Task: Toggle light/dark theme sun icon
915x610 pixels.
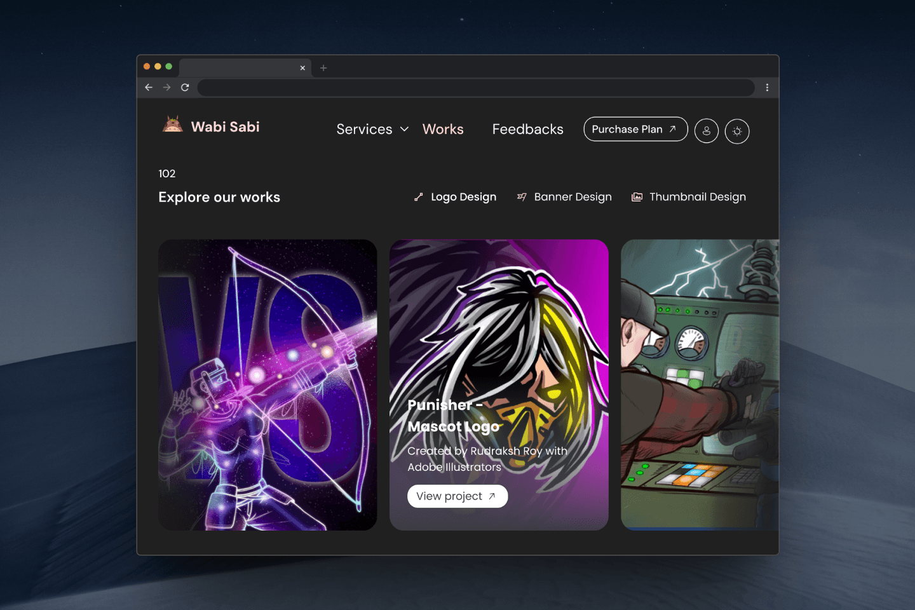Action: (737, 132)
